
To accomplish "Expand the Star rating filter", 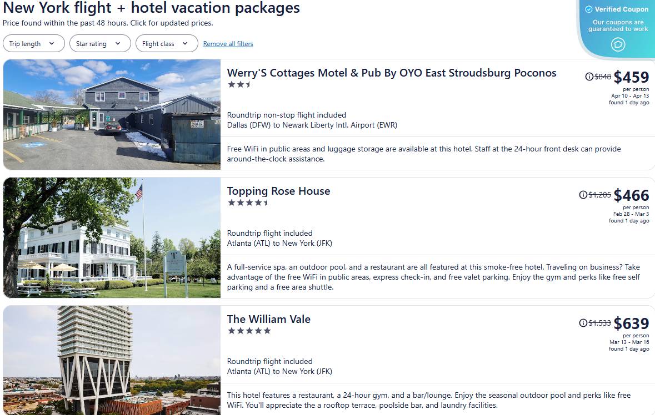I will [100, 43].
